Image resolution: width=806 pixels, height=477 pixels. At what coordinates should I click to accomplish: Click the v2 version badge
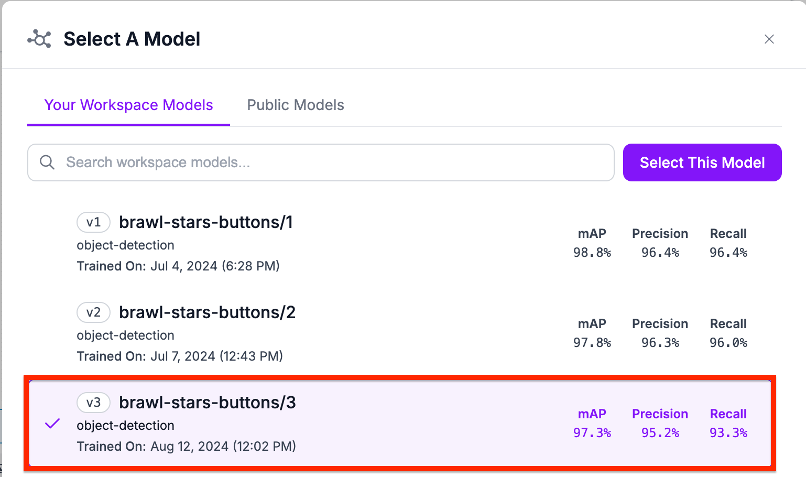[x=93, y=312]
